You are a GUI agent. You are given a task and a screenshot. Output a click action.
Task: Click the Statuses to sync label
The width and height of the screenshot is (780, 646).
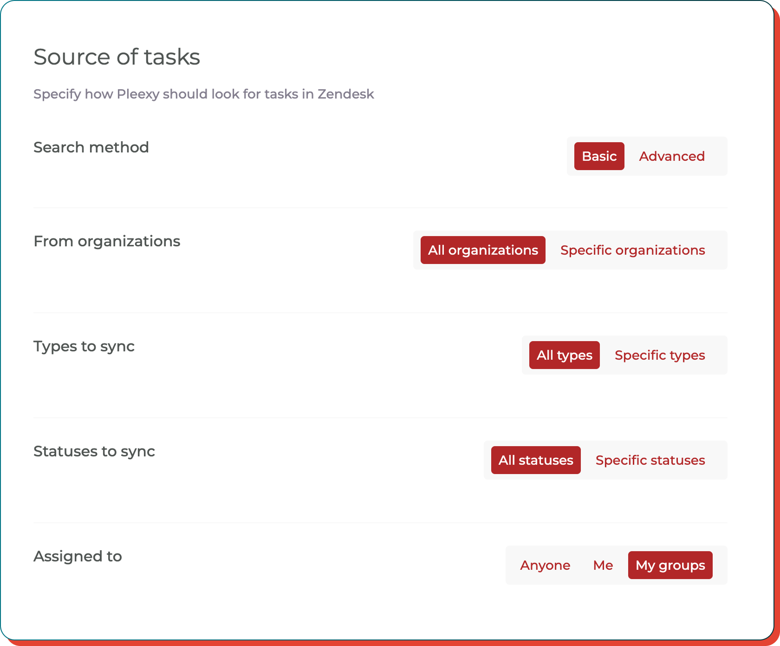pos(94,451)
